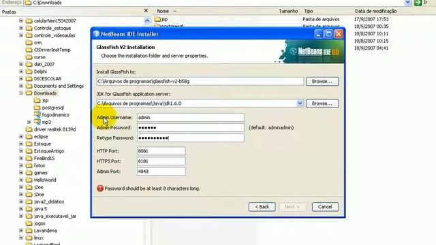436x245 pixels.
Task: Click the NetBeans installer title bar icon
Action: pyautogui.click(x=96, y=34)
